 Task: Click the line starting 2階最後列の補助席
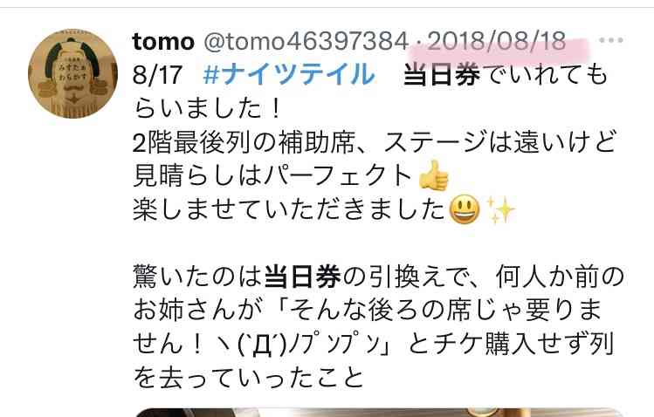coord(374,142)
